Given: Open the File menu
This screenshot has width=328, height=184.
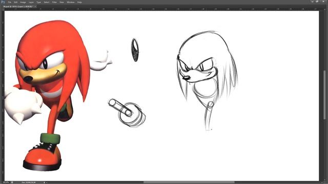Looking at the screenshot, I should (x=9, y=2).
